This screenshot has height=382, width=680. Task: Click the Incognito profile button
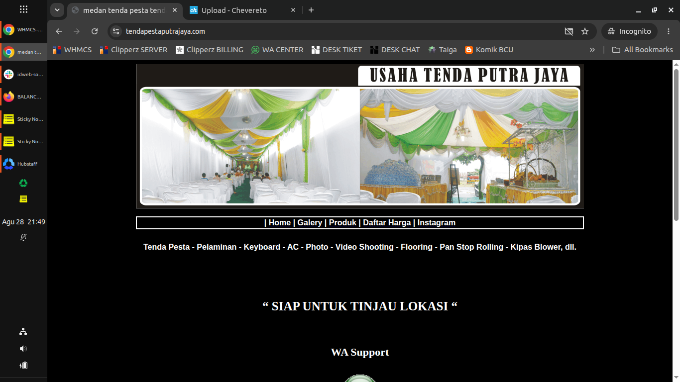(630, 31)
